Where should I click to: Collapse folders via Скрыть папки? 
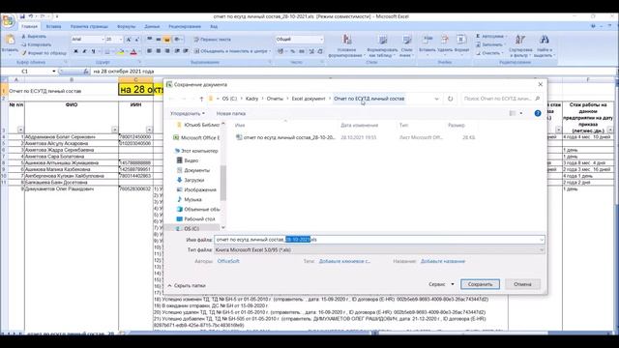(187, 285)
